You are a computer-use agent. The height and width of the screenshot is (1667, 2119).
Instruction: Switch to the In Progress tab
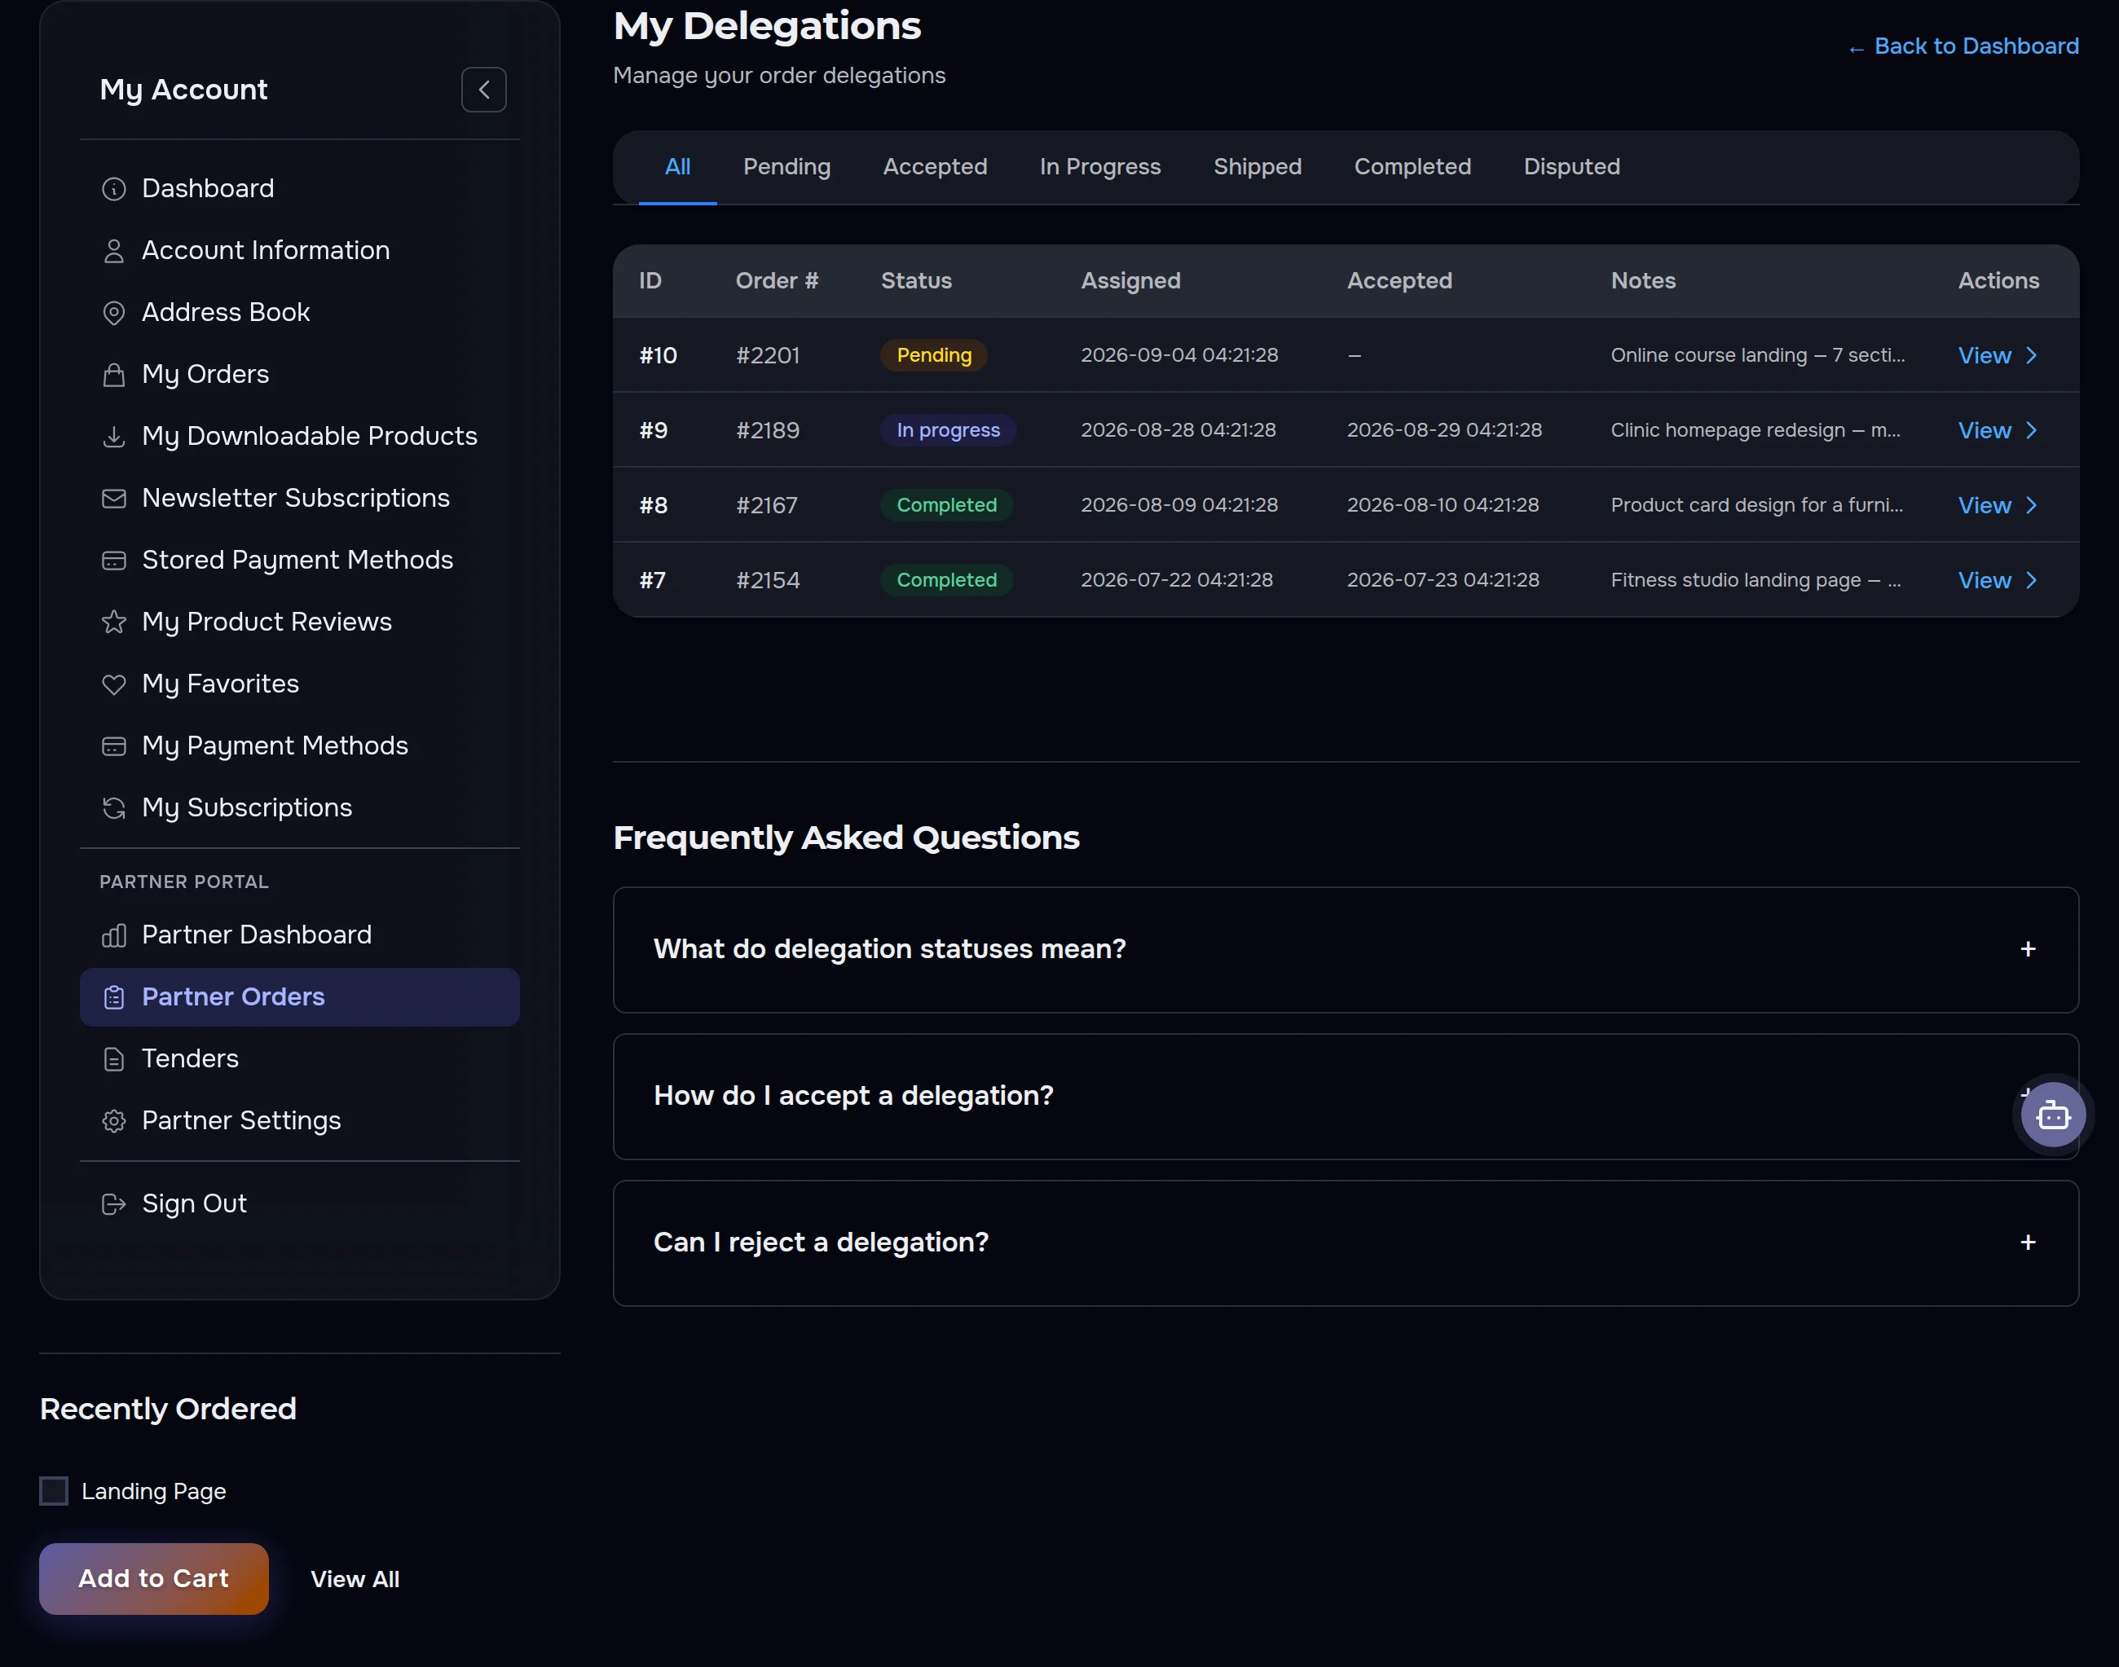click(x=1100, y=167)
